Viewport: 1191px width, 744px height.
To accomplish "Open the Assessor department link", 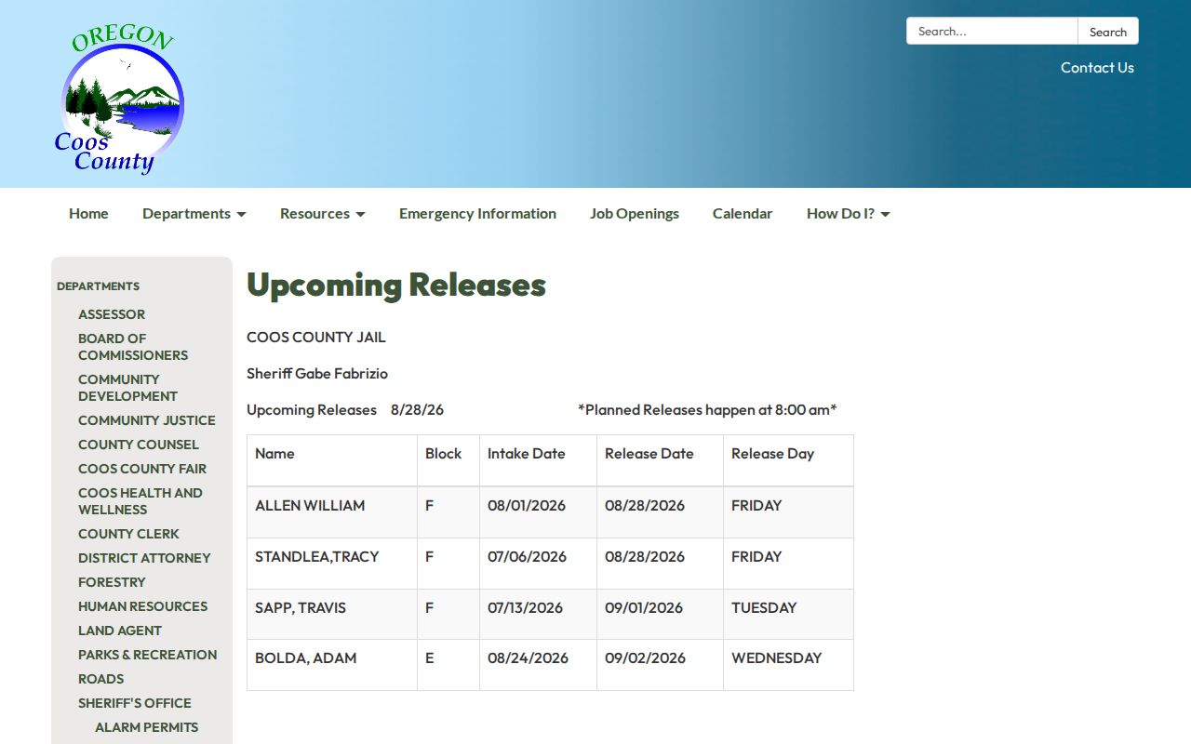I will 112,314.
